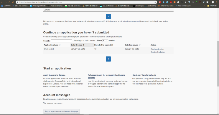The image size is (219, 115).
Task: Click the Start application link
Action: [x=157, y=49]
